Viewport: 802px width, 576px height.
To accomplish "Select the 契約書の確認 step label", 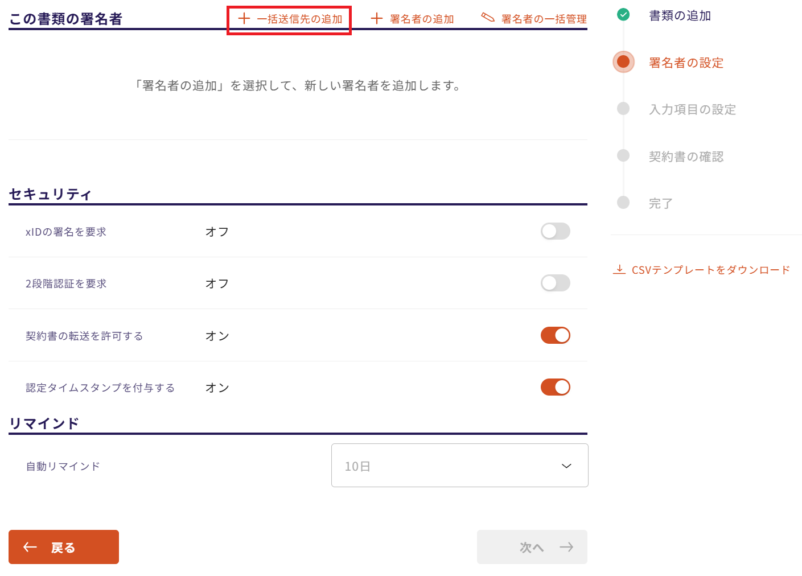I will pyautogui.click(x=686, y=157).
